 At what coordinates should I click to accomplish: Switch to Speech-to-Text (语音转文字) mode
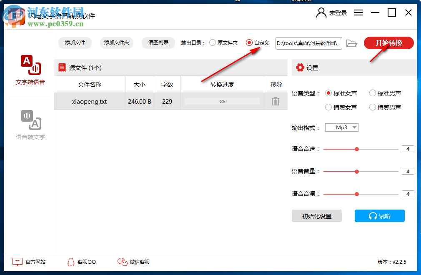[30, 125]
